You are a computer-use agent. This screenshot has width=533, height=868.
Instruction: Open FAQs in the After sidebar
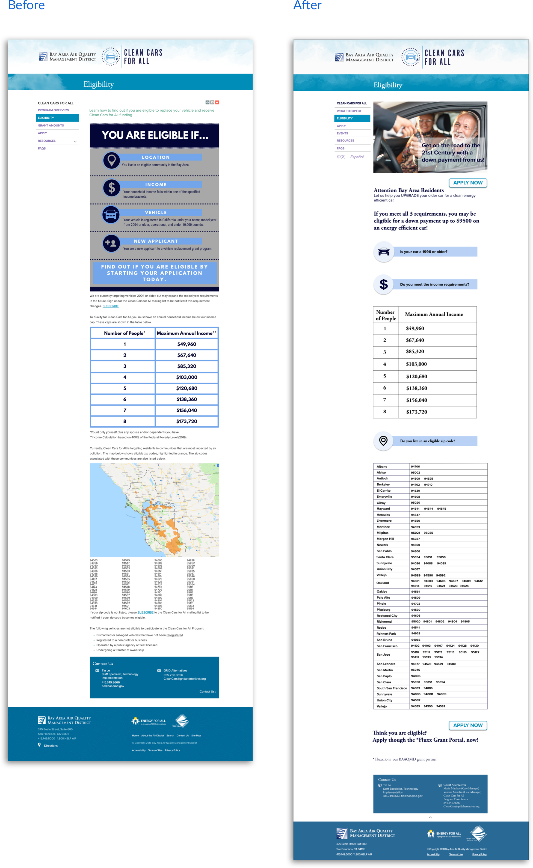340,148
